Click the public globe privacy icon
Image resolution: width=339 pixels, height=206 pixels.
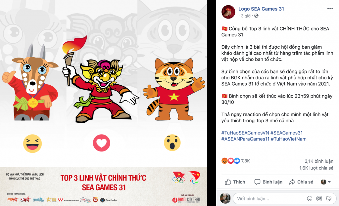pos(256,16)
